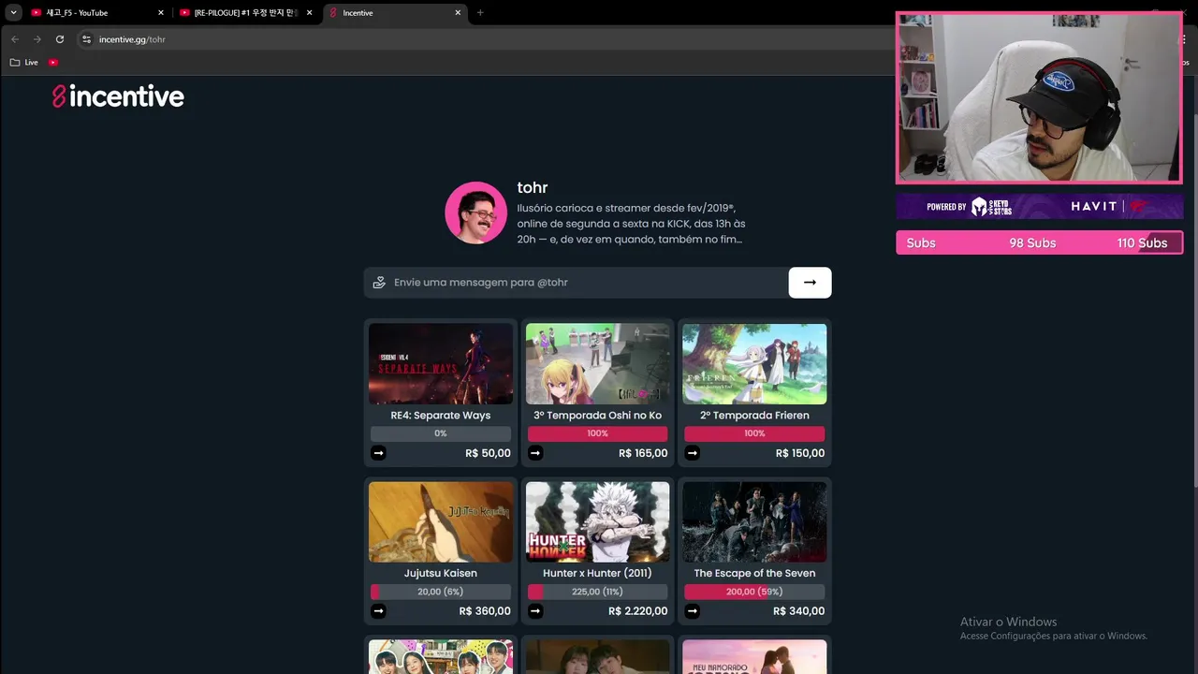The width and height of the screenshot is (1198, 674).
Task: Click price R$ 360,00
Action: coord(485,611)
